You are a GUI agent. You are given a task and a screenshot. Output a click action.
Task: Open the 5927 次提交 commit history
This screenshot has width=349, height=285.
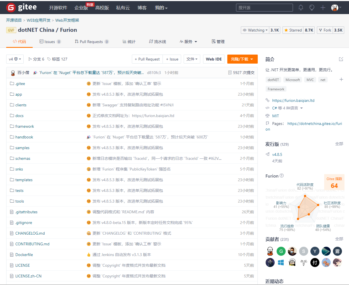[x=241, y=73]
